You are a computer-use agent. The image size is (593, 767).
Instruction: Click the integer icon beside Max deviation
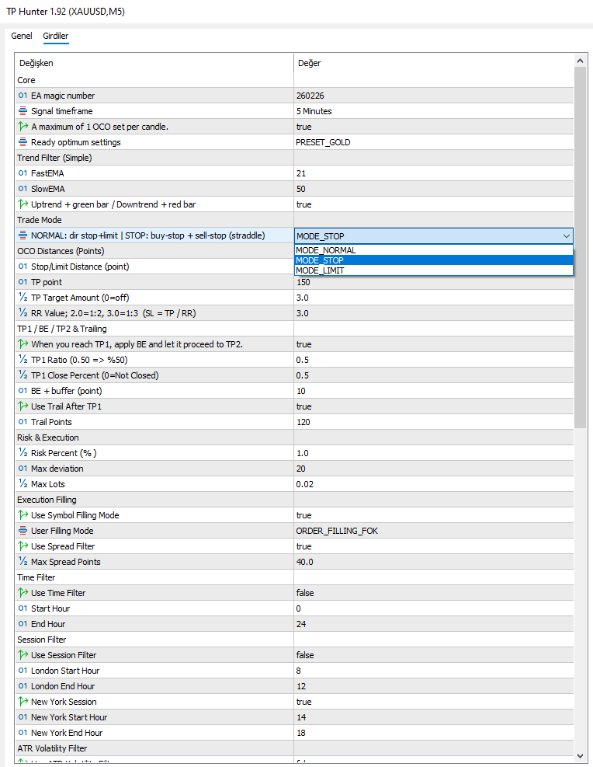pyautogui.click(x=23, y=469)
